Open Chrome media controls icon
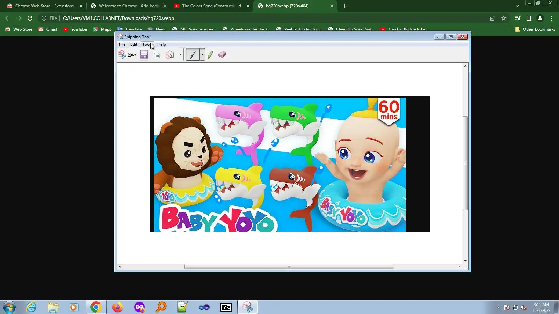559x314 pixels. pyautogui.click(x=518, y=18)
